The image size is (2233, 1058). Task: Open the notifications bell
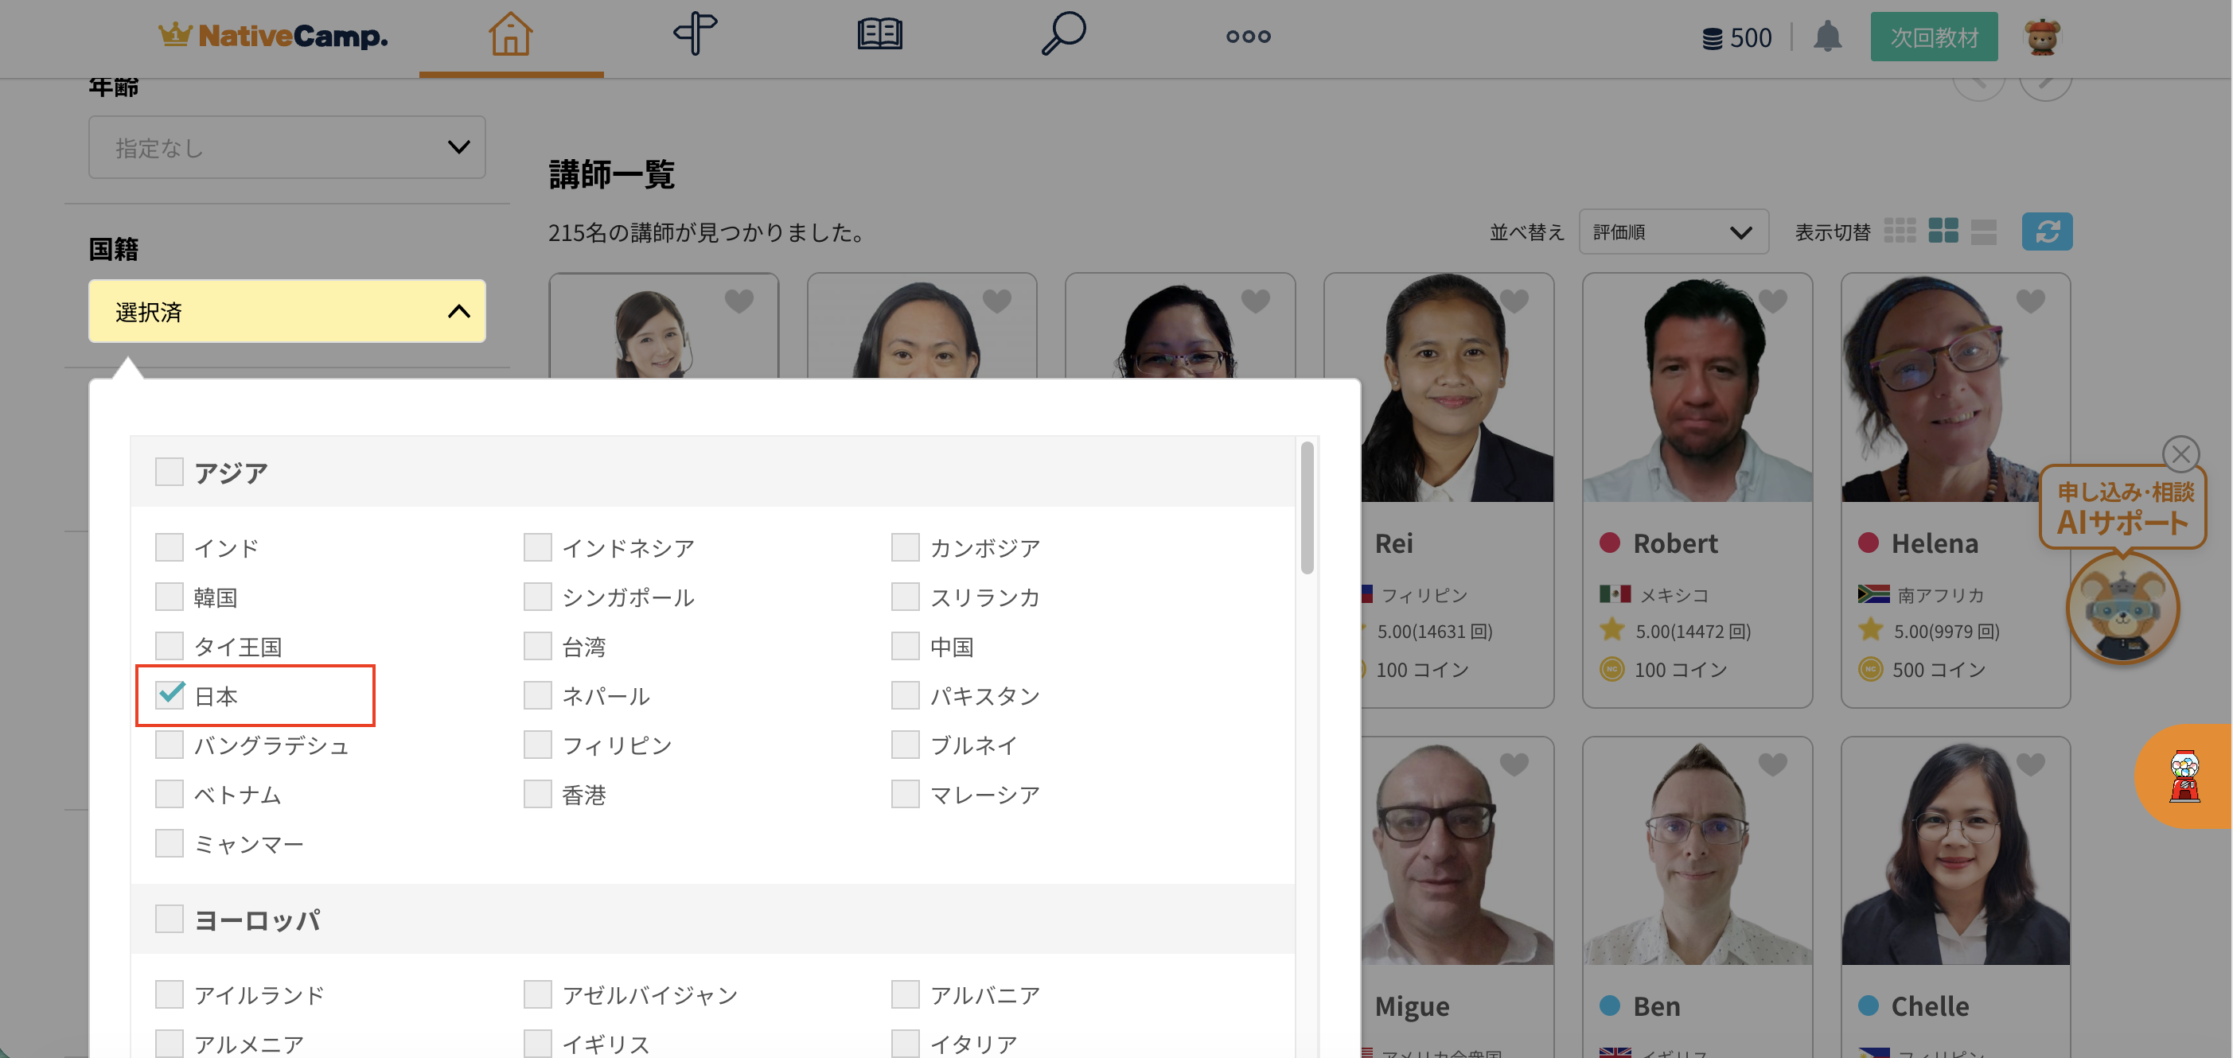pos(1827,37)
